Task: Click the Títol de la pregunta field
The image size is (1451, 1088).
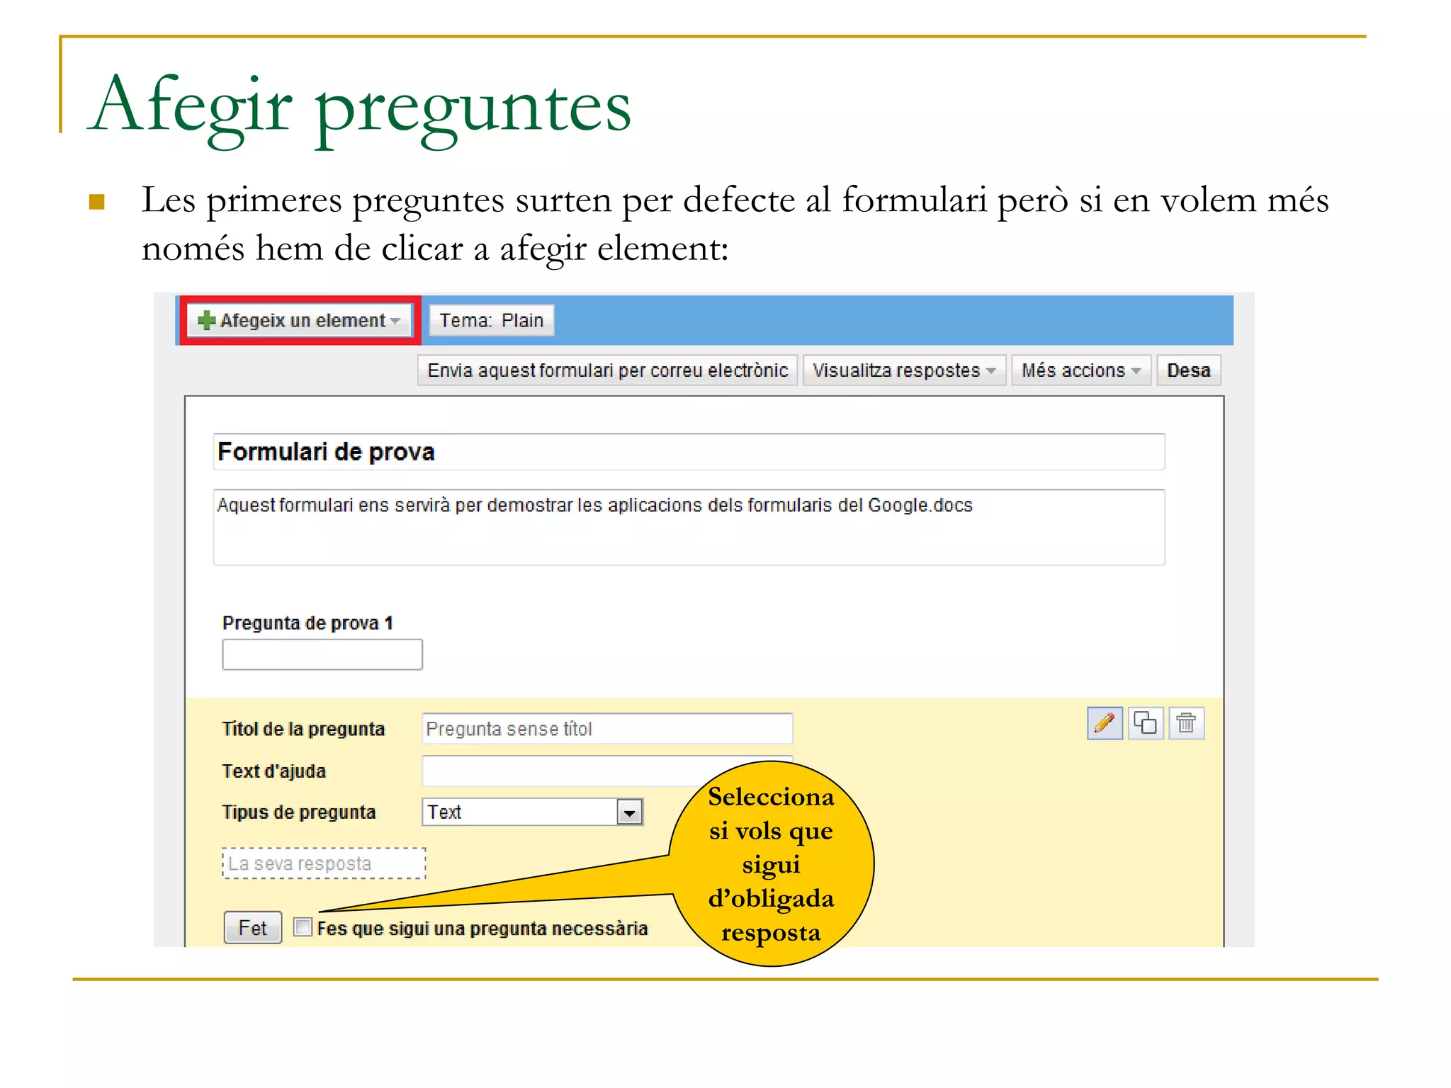Action: click(607, 729)
